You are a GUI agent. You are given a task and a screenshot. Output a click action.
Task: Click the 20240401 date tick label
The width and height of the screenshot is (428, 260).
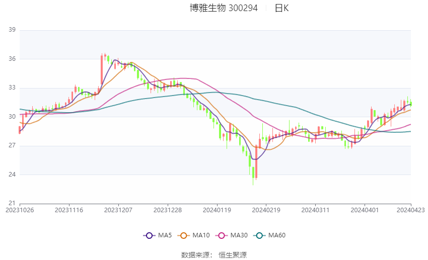(365, 210)
